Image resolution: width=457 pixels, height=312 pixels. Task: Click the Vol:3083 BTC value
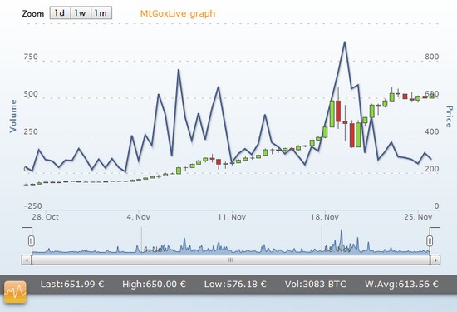tap(316, 284)
